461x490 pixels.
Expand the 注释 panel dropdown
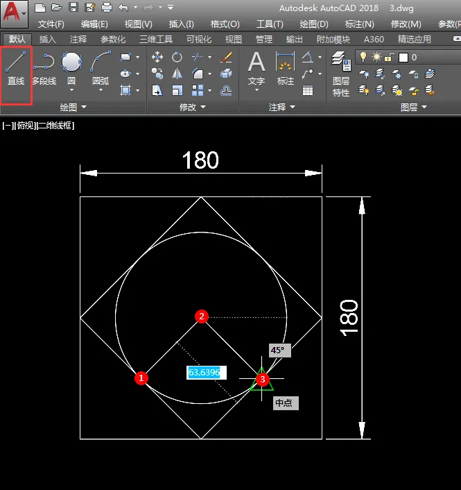281,107
